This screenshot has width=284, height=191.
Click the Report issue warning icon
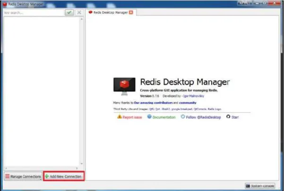point(120,117)
